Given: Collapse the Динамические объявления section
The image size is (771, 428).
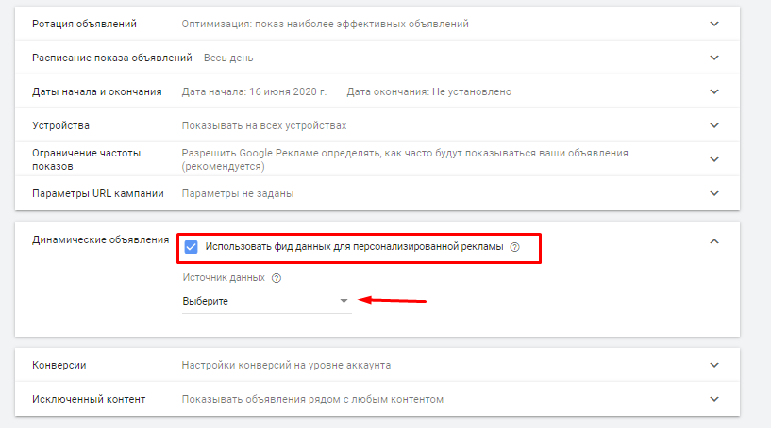Looking at the screenshot, I should [714, 241].
